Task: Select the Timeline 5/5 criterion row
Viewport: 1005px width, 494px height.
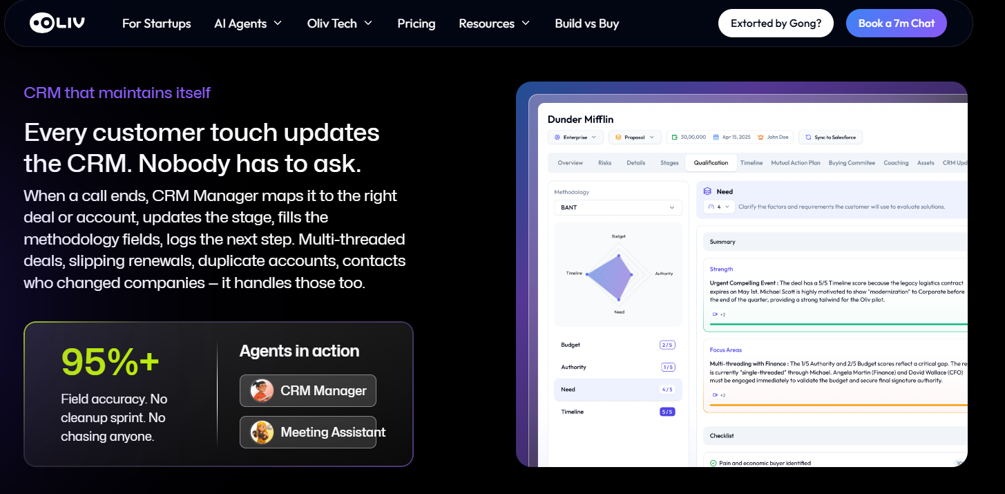Action: pos(618,412)
